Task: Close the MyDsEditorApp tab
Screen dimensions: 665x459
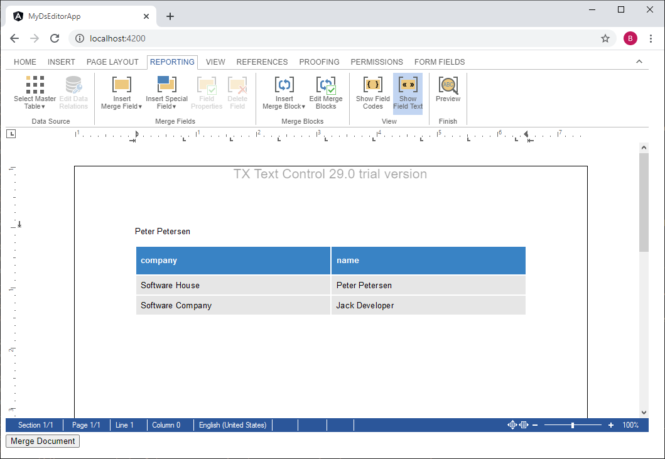Action: (146, 16)
